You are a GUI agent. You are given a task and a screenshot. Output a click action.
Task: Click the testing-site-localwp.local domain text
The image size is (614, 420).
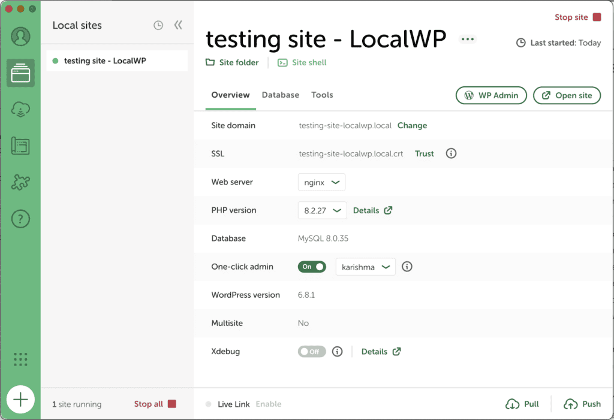pos(345,126)
